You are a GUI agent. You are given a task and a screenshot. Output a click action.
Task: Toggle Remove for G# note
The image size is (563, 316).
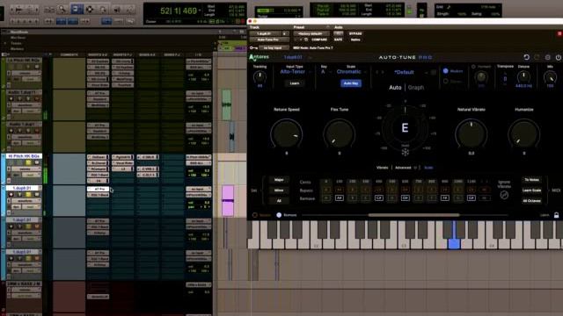pyautogui.click(x=472, y=198)
